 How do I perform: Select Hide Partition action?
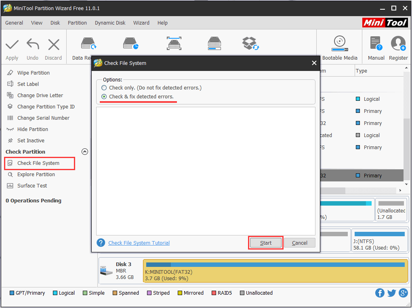pyautogui.click(x=33, y=129)
